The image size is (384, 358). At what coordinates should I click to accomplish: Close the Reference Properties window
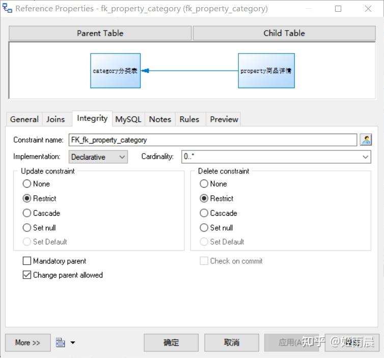[368, 9]
